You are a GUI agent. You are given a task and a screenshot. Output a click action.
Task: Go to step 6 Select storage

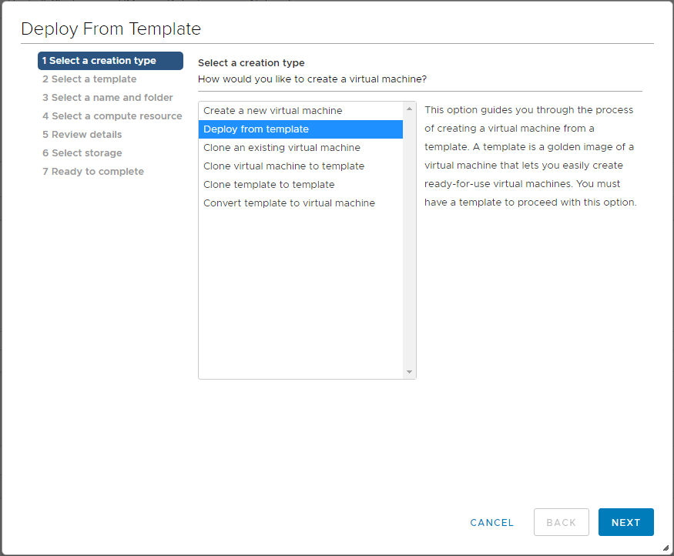[x=82, y=153]
